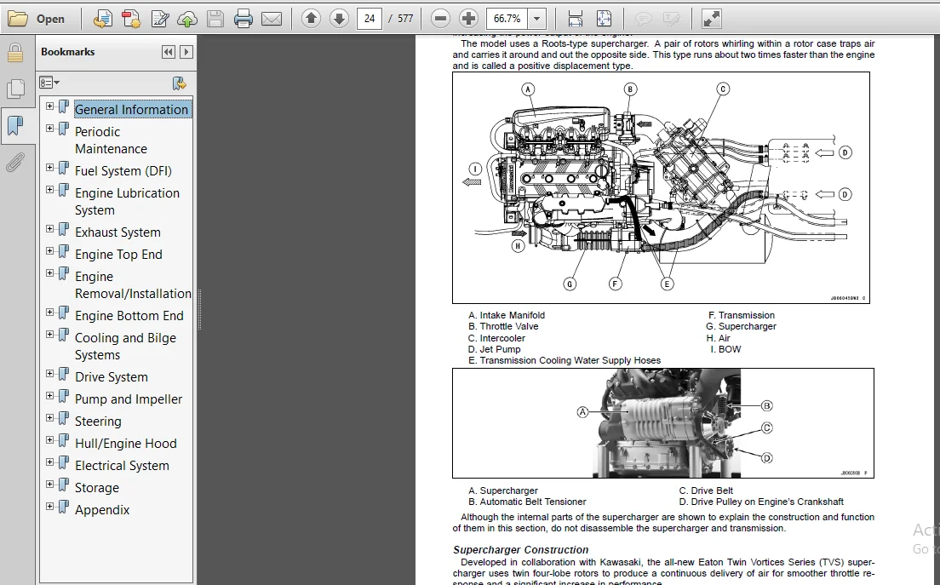Click the add sticky note comment icon
This screenshot has height=585, width=940.
click(643, 20)
